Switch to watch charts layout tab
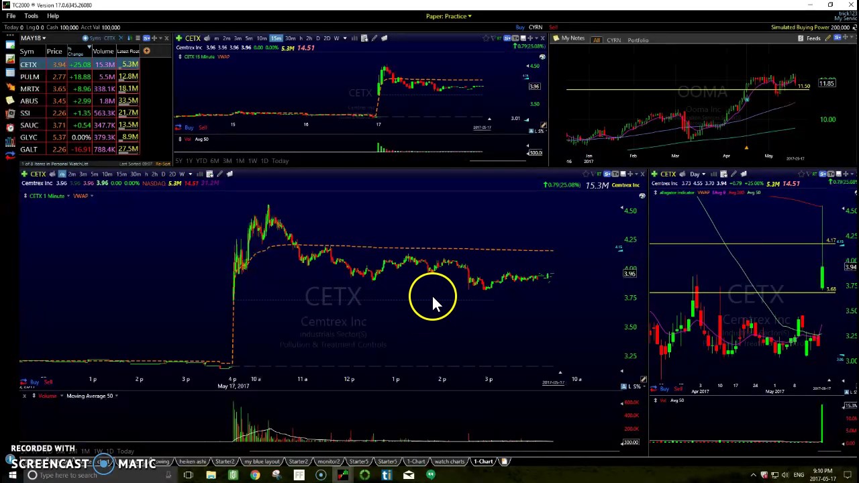The image size is (859, 483). tap(450, 462)
